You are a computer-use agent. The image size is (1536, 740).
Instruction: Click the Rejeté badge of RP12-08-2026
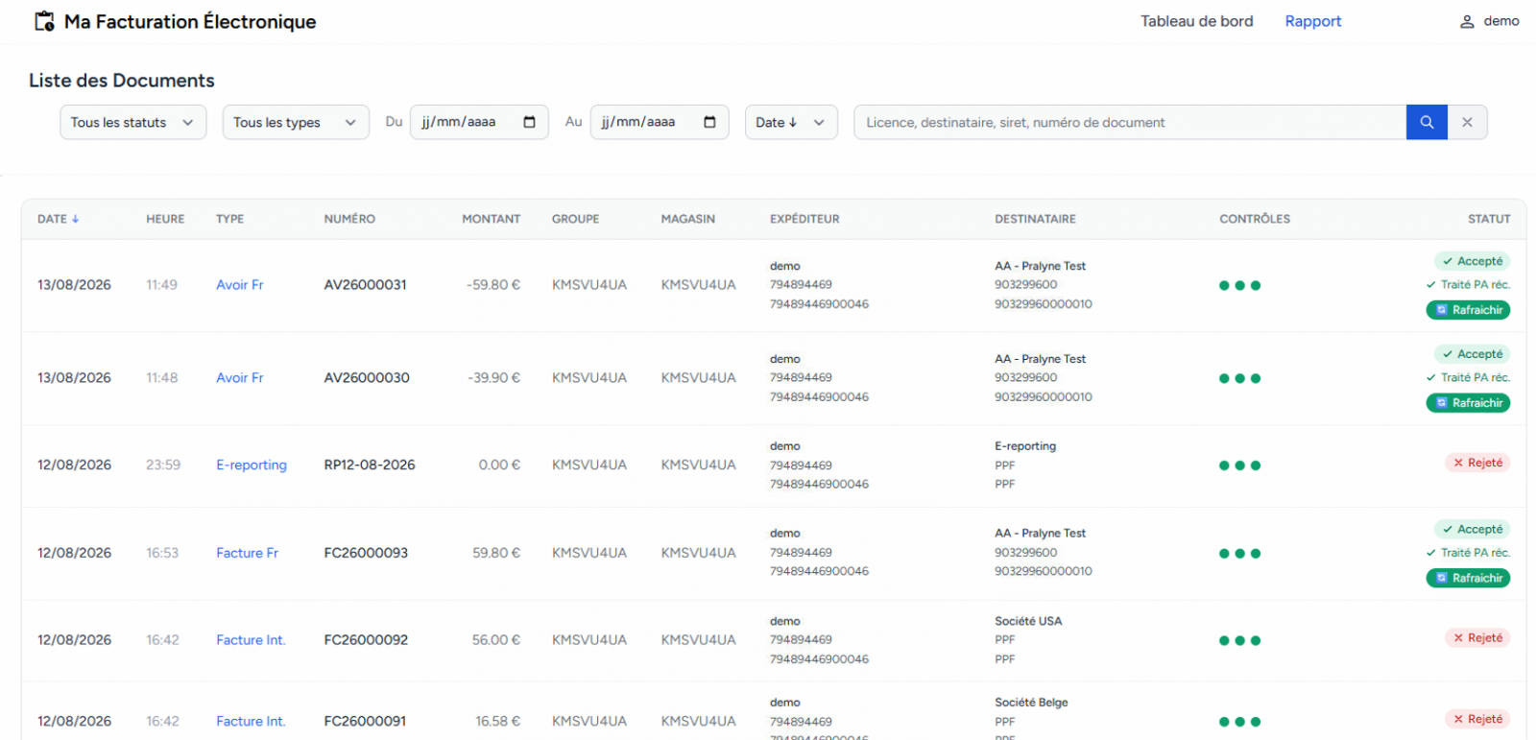[x=1477, y=463]
